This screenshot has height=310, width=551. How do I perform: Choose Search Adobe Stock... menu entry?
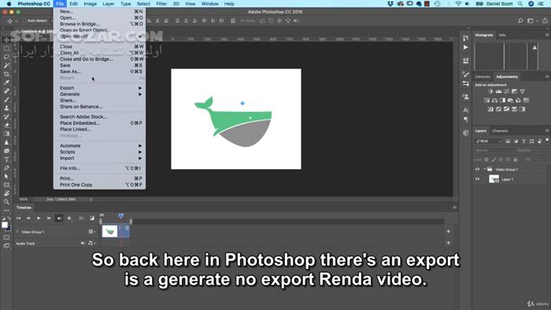[99, 117]
